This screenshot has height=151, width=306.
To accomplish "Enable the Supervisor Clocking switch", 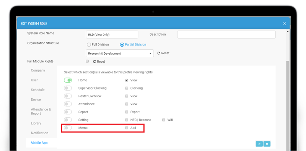I will click(x=68, y=88).
